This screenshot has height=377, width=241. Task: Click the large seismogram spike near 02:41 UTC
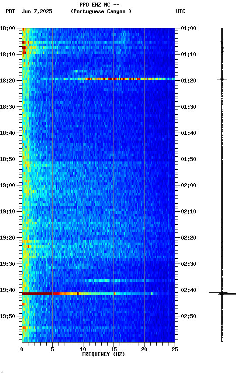(x=222, y=293)
